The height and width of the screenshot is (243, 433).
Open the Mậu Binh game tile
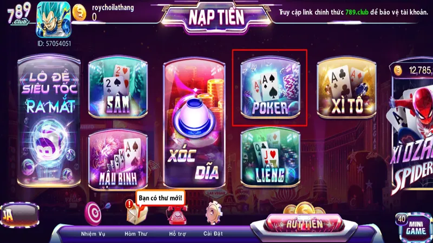118,159
